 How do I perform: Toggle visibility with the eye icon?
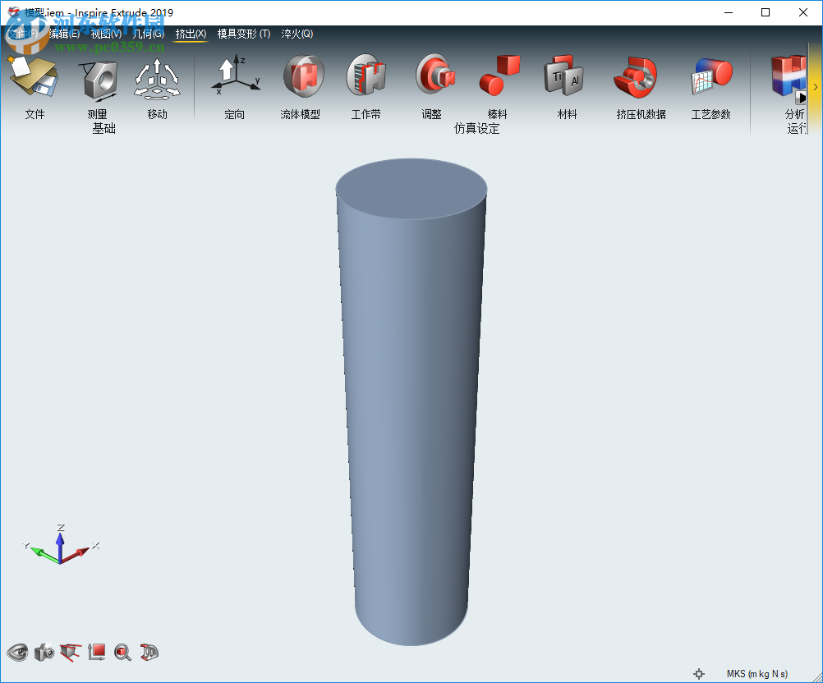tap(16, 653)
